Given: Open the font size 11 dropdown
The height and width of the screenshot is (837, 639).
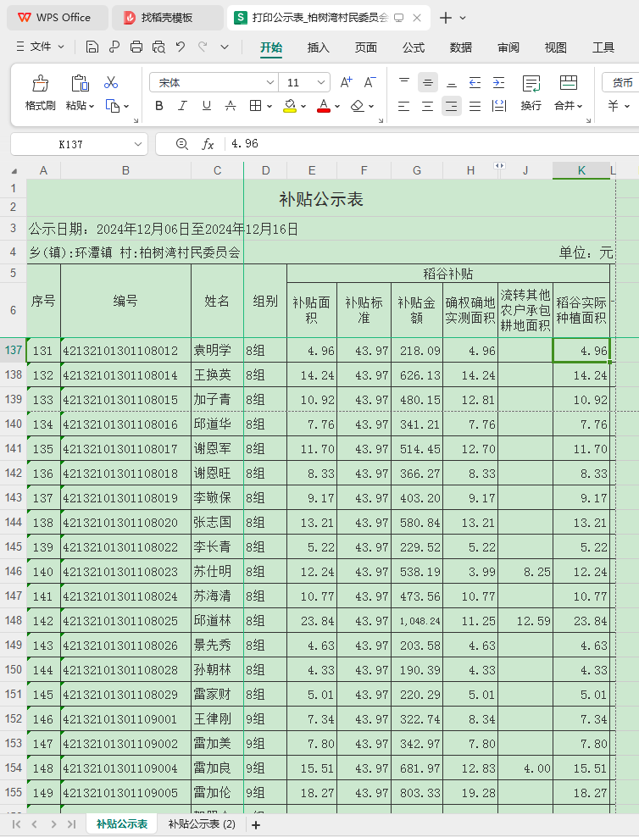Looking at the screenshot, I should click(x=321, y=82).
